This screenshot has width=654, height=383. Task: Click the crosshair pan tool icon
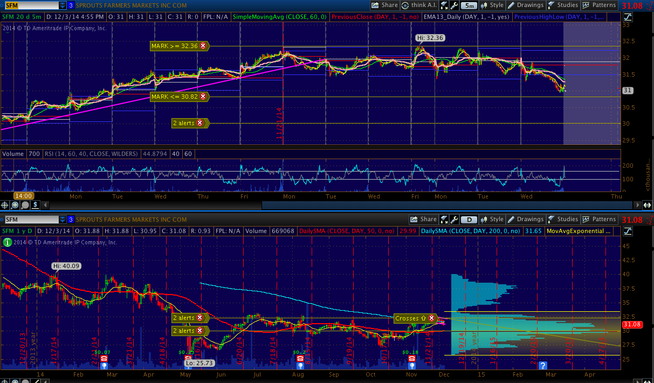point(5,205)
